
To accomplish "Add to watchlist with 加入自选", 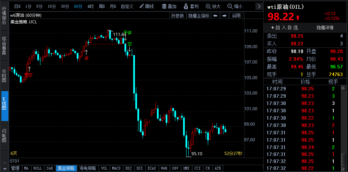I will (285, 28).
